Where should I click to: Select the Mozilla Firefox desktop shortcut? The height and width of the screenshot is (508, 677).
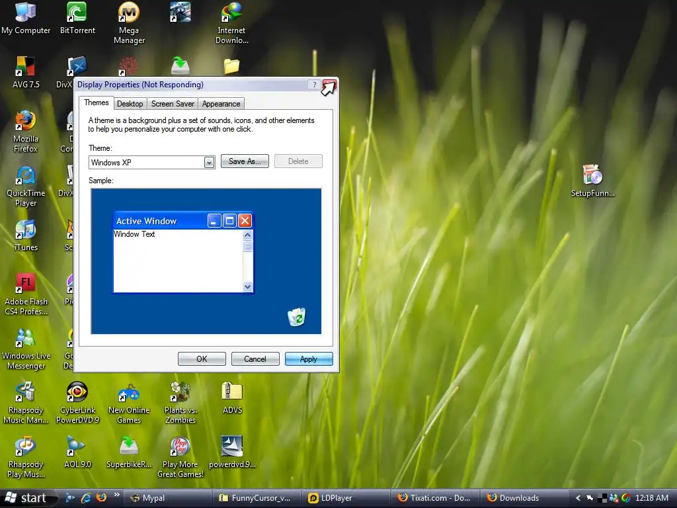[26, 132]
